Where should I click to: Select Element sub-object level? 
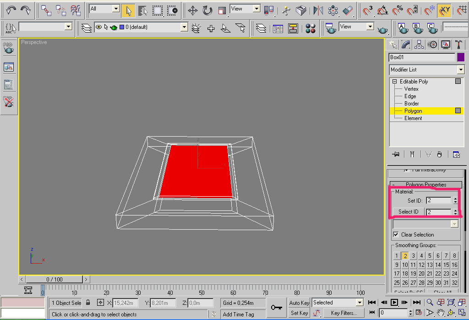[x=413, y=118]
